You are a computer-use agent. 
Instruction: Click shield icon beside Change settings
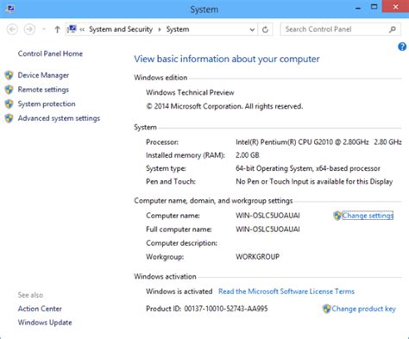[337, 216]
